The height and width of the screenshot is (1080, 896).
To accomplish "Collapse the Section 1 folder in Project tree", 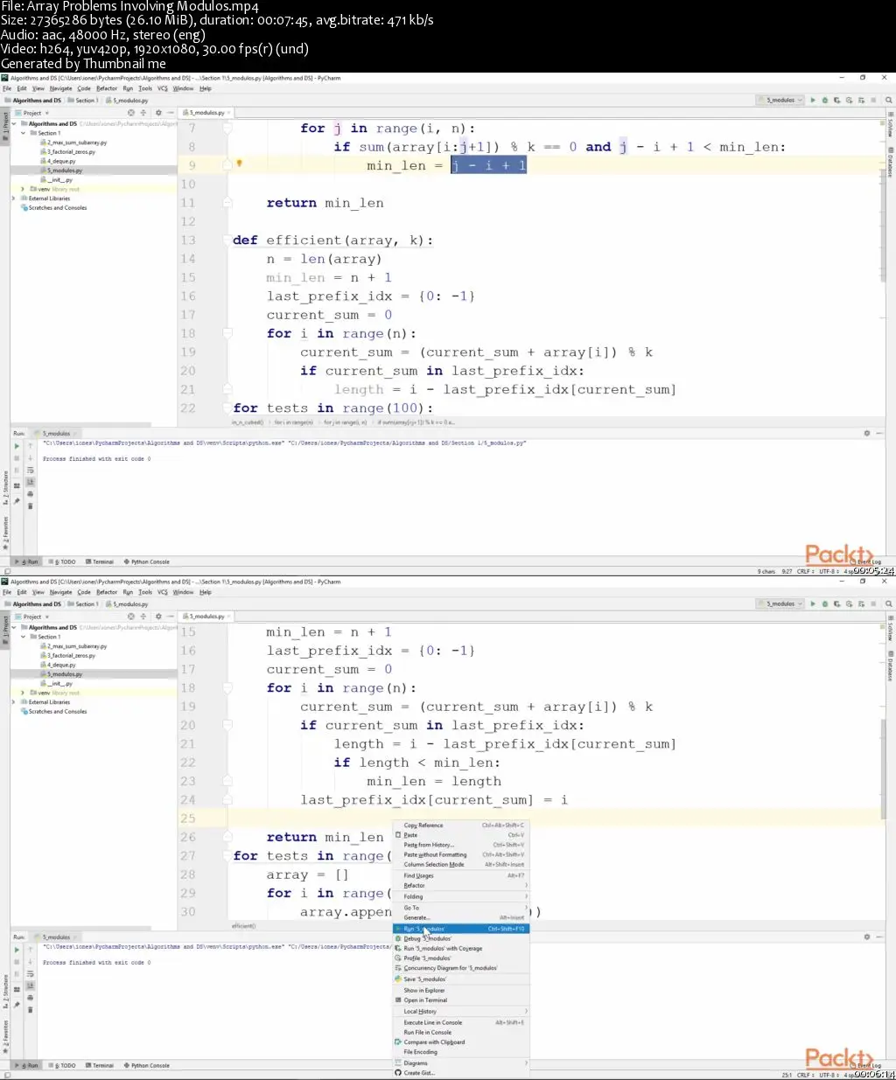I will (x=24, y=133).
